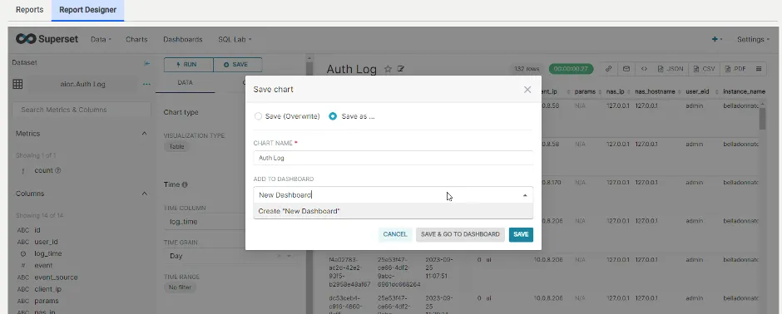Screen dimensions: 782x314
Task: Export chart as PDF
Action: click(x=735, y=69)
